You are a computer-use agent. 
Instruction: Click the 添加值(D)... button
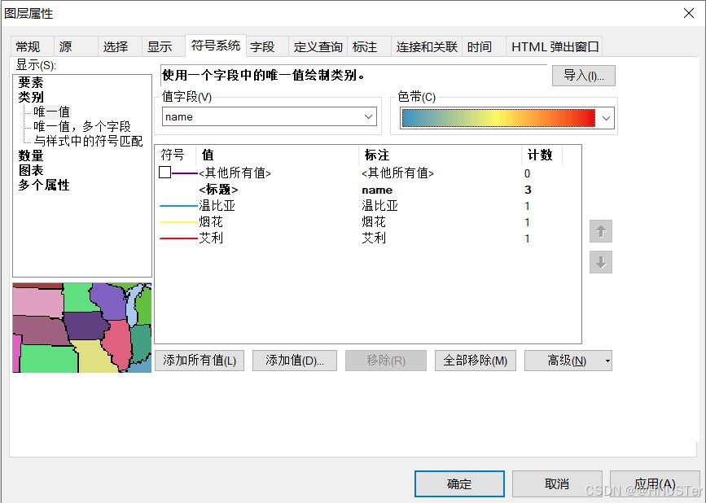295,361
